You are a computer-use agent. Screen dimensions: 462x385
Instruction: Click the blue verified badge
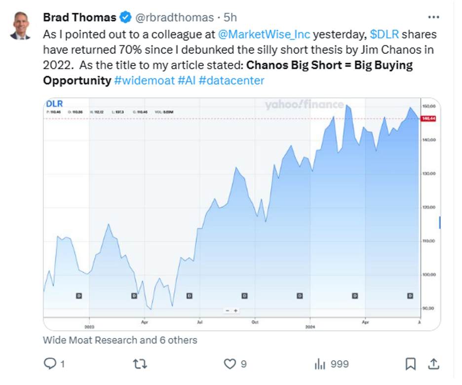pyautogui.click(x=125, y=17)
